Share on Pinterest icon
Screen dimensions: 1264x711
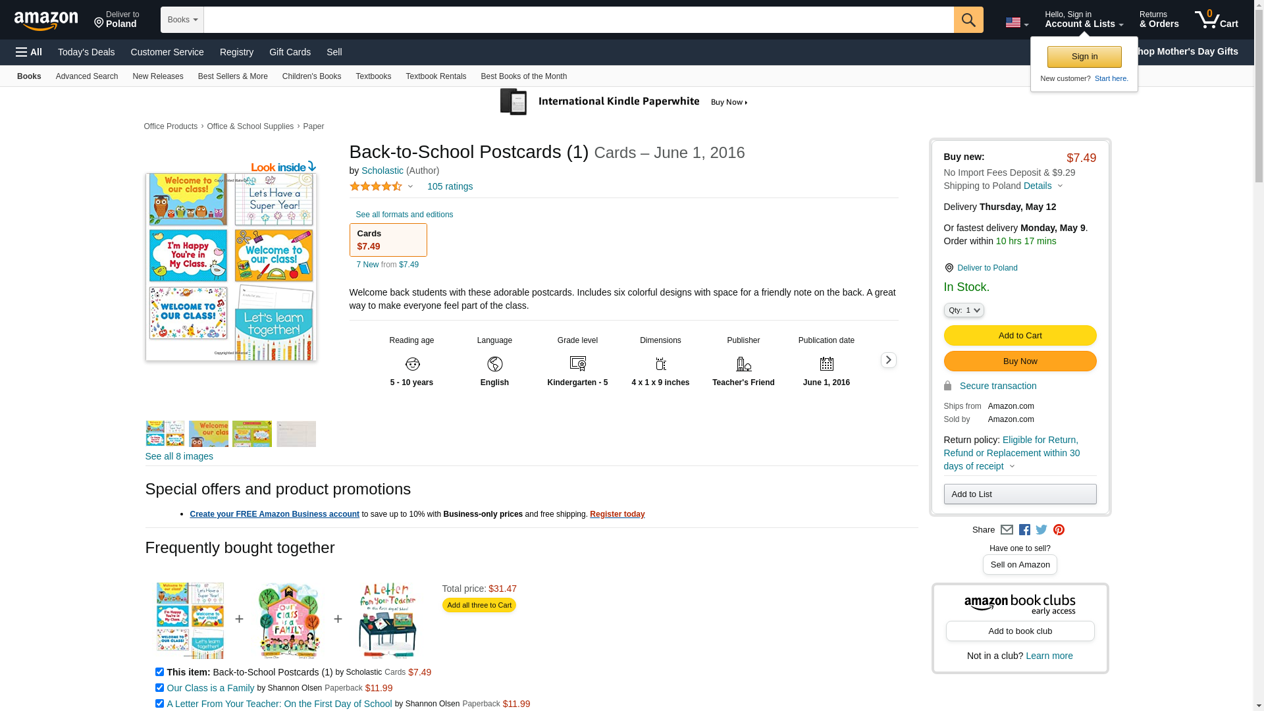click(1059, 530)
